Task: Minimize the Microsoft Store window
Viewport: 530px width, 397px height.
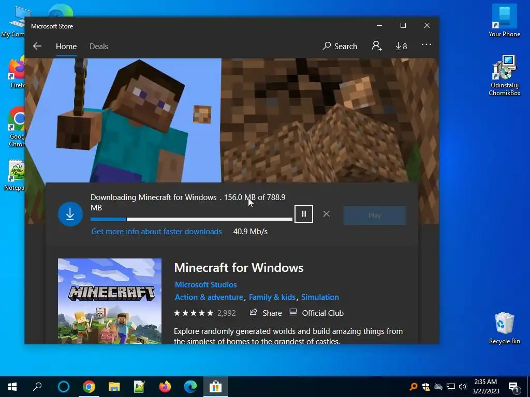Action: coord(379,26)
